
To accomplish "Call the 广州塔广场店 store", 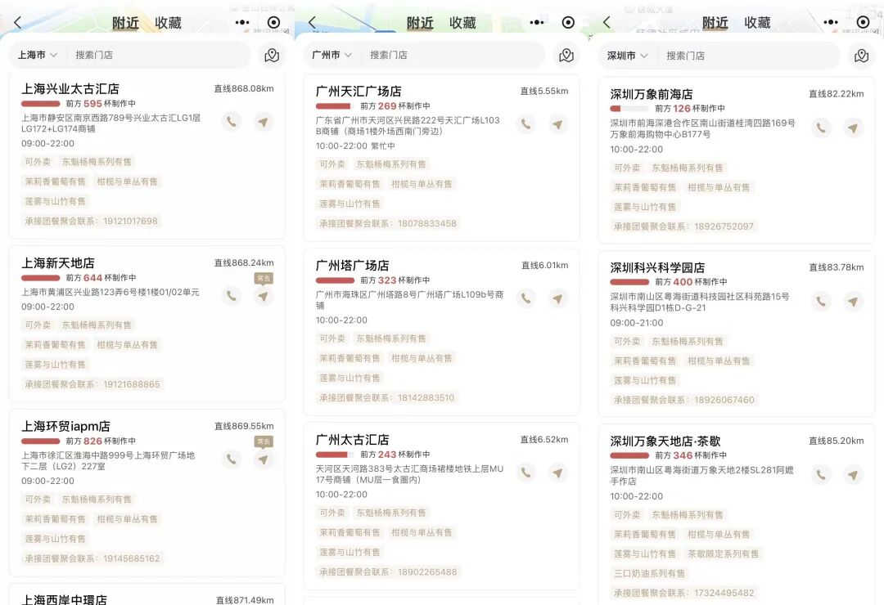I will coord(525,298).
